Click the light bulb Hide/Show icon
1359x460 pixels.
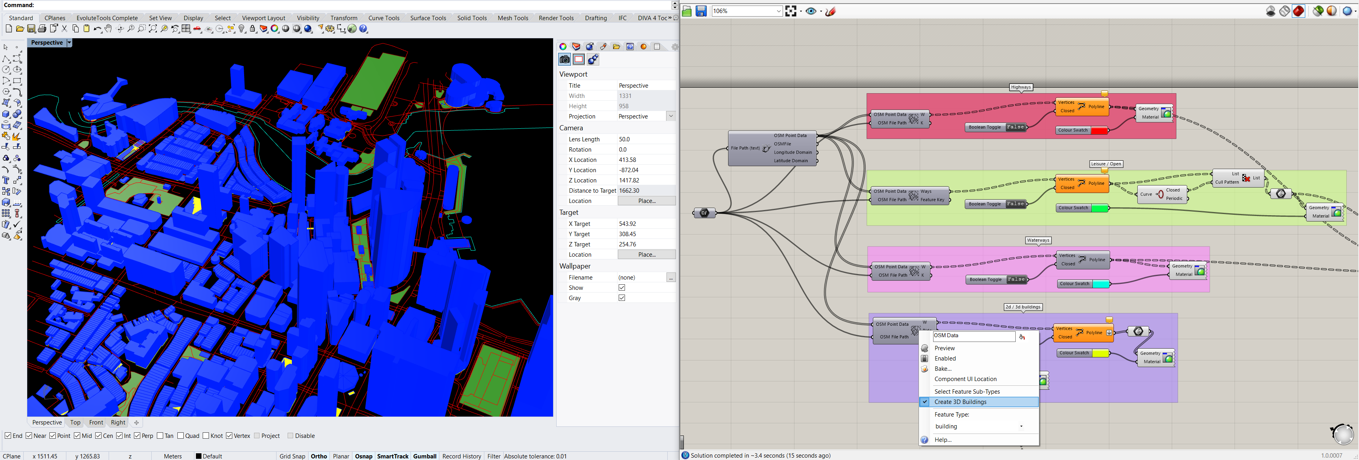pyautogui.click(x=242, y=29)
